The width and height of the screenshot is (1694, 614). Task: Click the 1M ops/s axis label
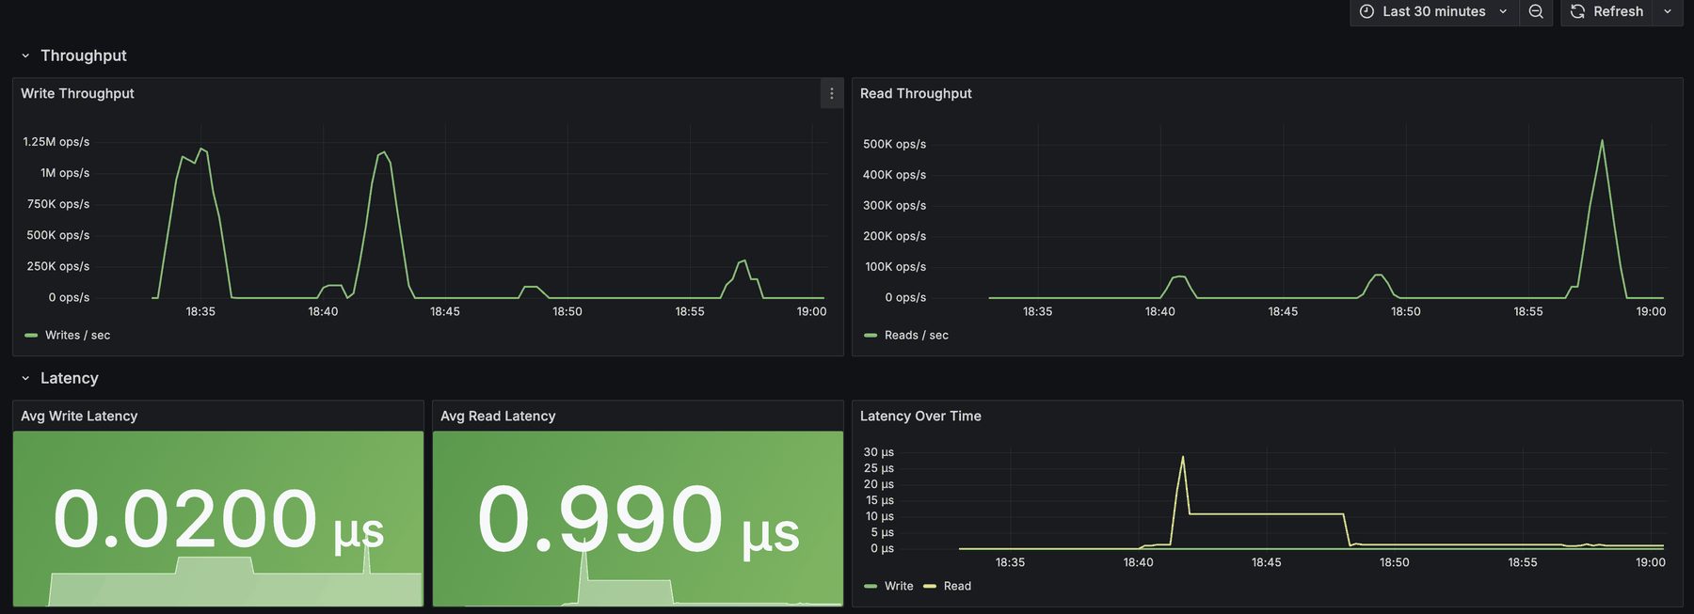(x=65, y=173)
